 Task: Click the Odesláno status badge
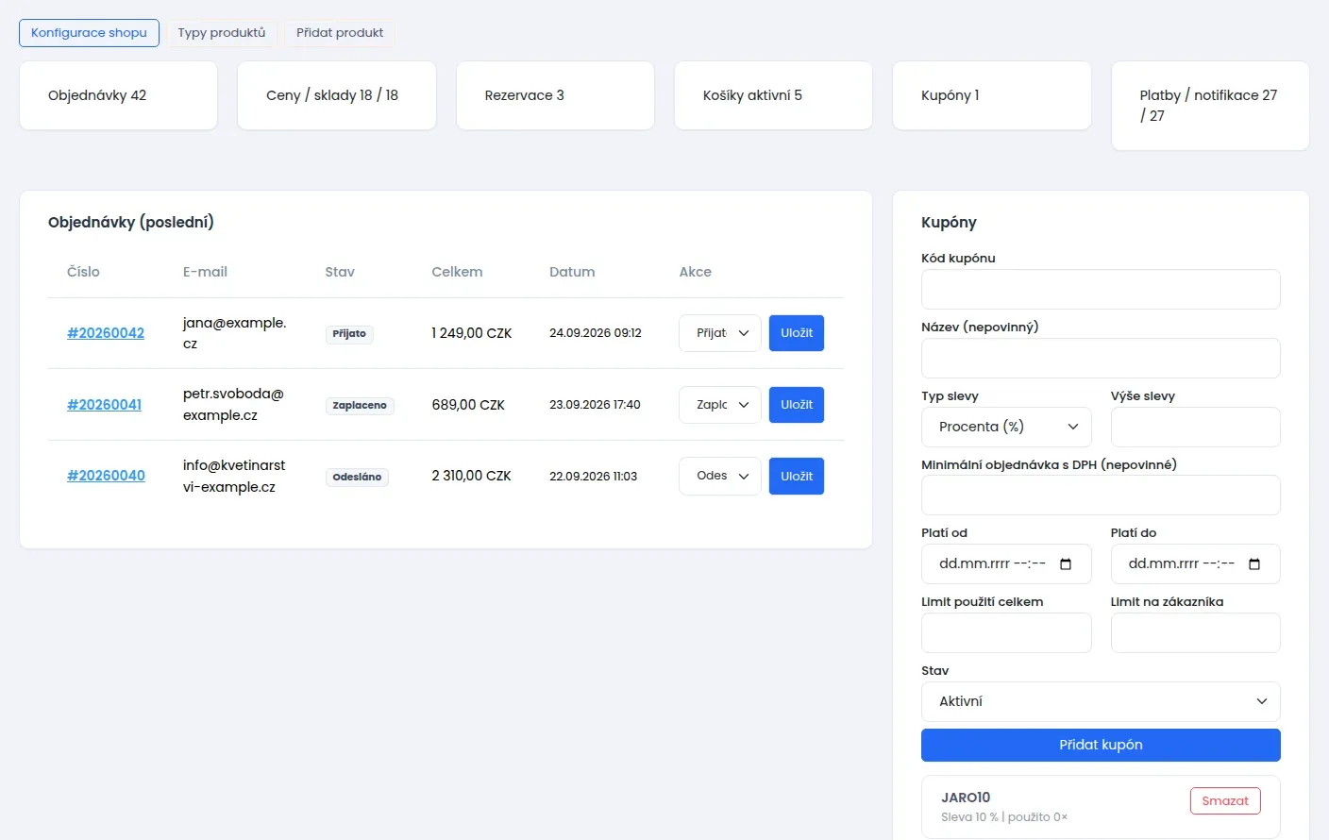pyautogui.click(x=357, y=477)
